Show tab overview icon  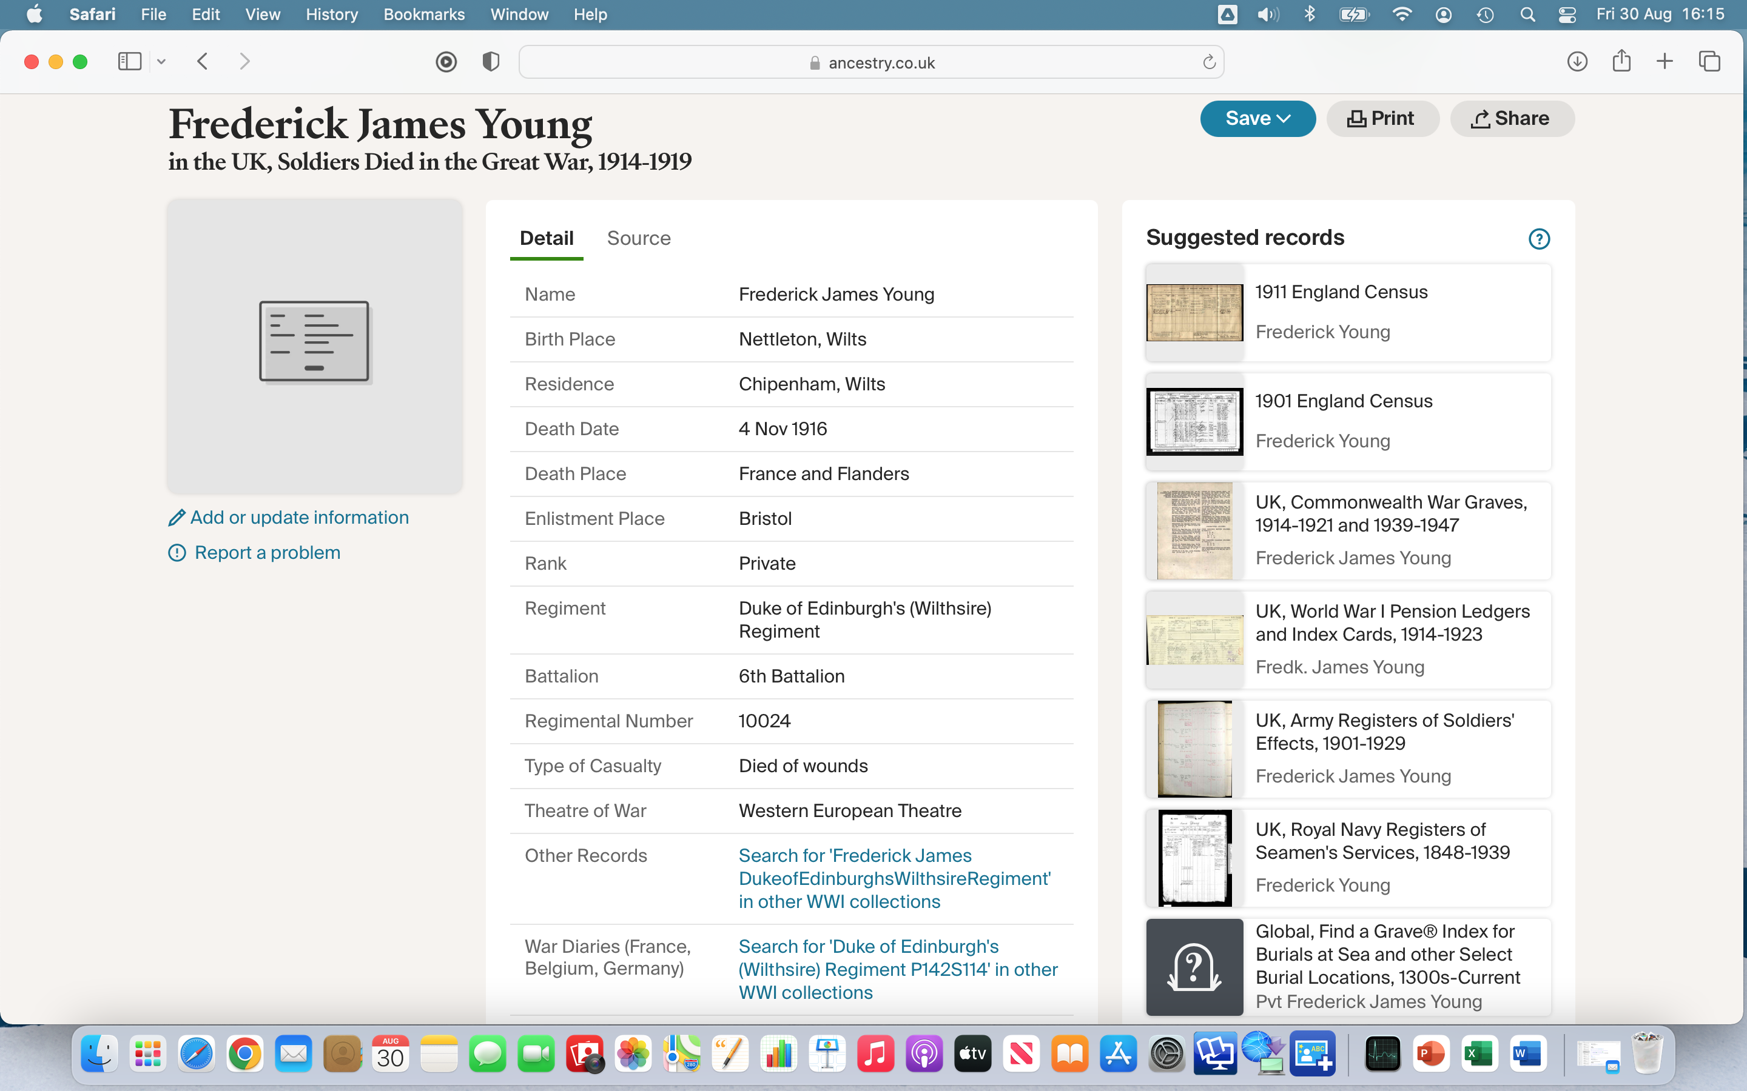pos(1709,61)
